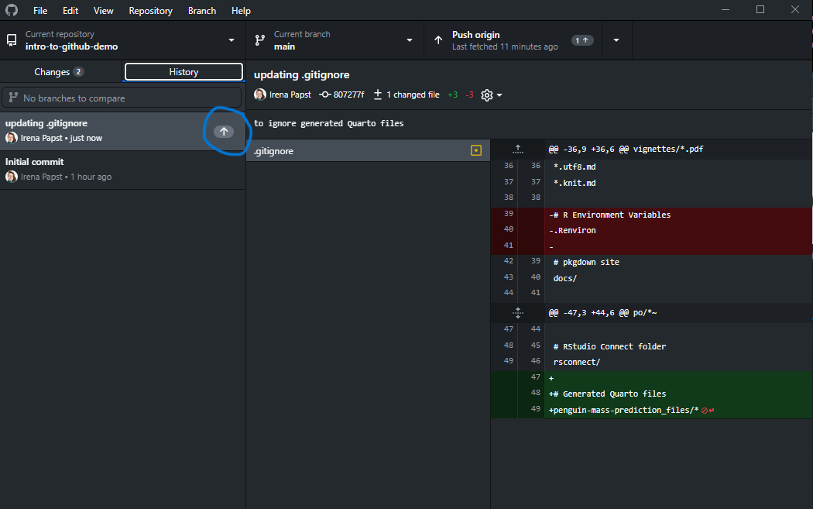The width and height of the screenshot is (813, 509).
Task: Open the dropdown arrow beside Push origin
Action: coord(616,40)
